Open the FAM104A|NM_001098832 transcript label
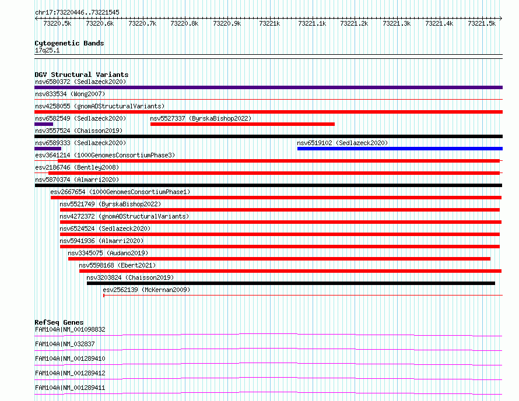519x401 pixels. coord(70,329)
